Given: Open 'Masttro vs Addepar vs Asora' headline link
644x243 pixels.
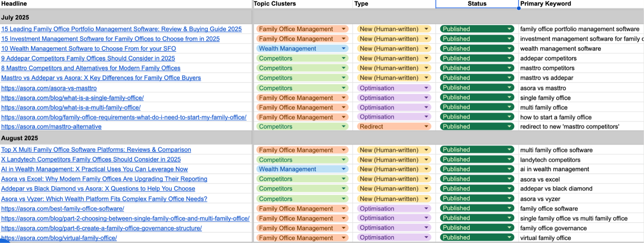Looking at the screenshot, I should pyautogui.click(x=101, y=78).
